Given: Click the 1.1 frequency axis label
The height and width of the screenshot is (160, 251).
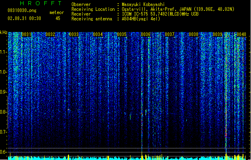Looking at the screenshot, I should [4, 52].
